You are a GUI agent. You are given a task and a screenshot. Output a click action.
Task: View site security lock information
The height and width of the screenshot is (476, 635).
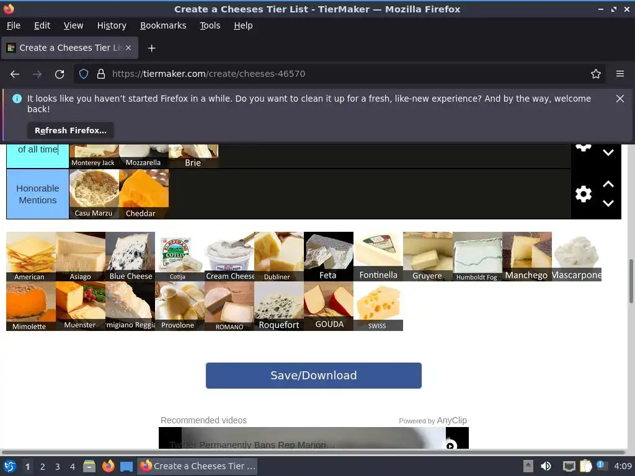pyautogui.click(x=101, y=74)
